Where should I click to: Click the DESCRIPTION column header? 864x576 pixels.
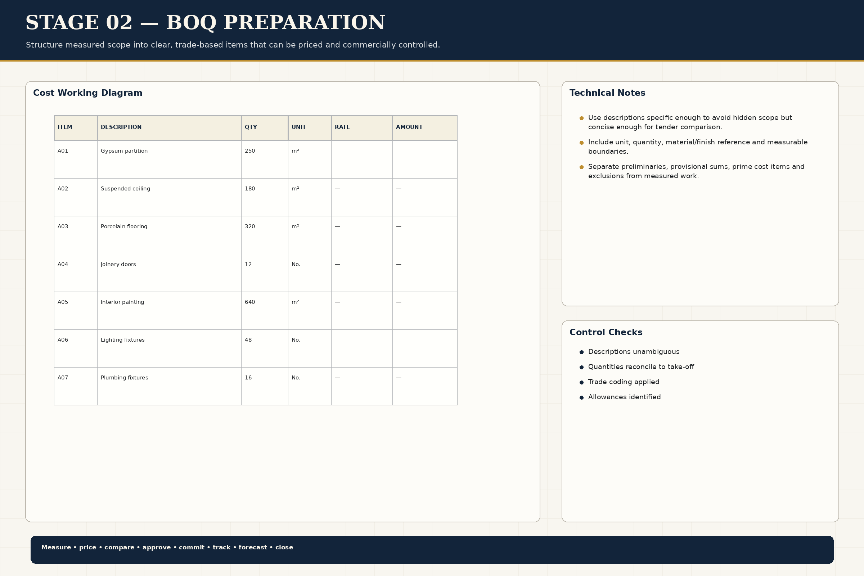point(169,128)
